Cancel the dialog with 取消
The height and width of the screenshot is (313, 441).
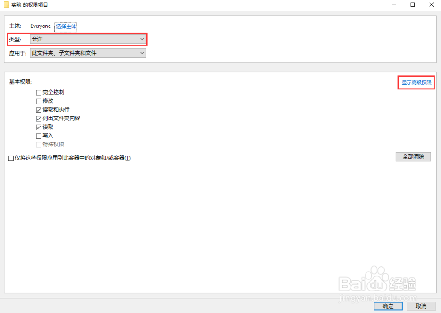[421, 306]
